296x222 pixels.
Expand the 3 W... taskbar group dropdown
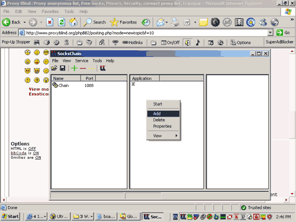point(92,217)
